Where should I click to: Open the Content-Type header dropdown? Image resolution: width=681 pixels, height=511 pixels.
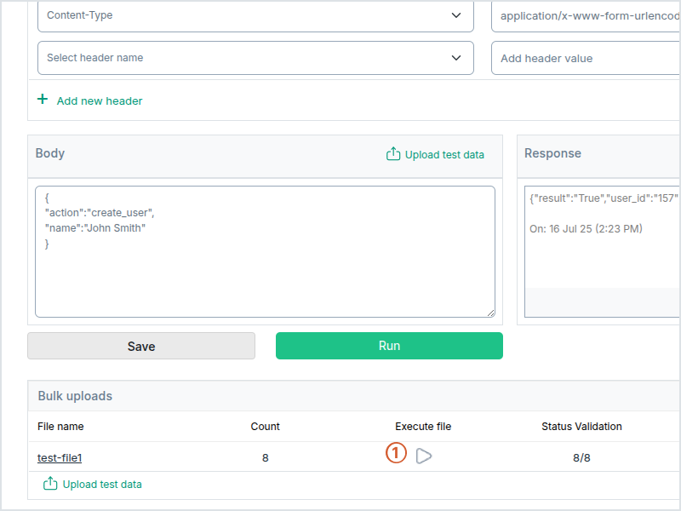pos(255,14)
